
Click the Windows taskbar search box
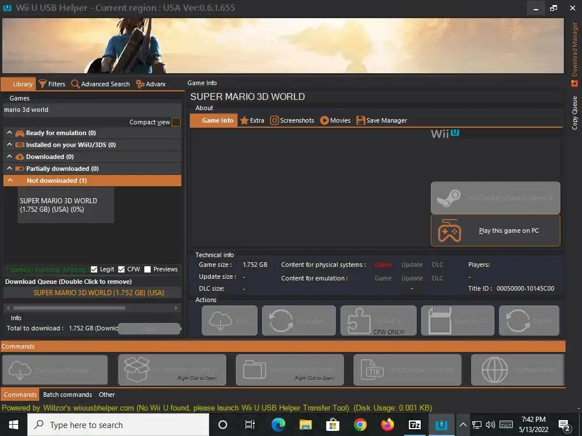point(118,425)
